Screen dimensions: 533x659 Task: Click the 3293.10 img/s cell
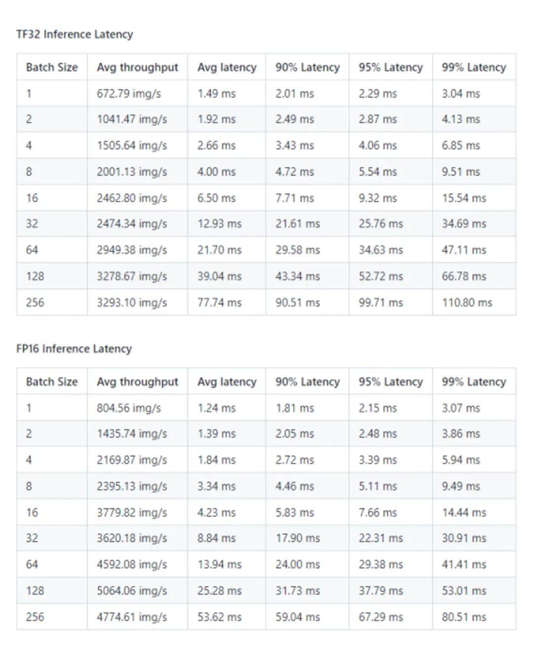132,302
